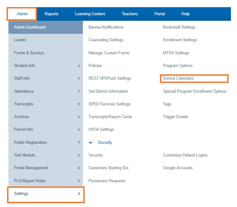The width and height of the screenshot is (237, 207).
Task: Go to Admin Dashboard
Action: 30,27
